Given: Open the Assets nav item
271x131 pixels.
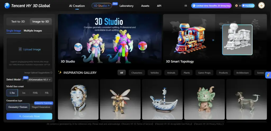Looking at the screenshot, I should point(145,6).
